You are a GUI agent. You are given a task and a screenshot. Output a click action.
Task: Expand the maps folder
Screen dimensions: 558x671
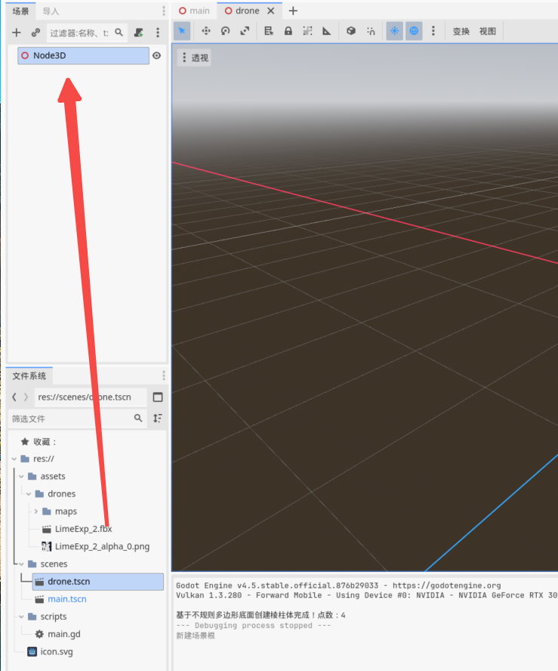(x=36, y=512)
